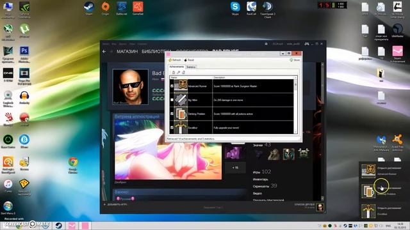410x230 pixels.
Task: Open the Google Chrome desktop icon
Action: click(73, 165)
